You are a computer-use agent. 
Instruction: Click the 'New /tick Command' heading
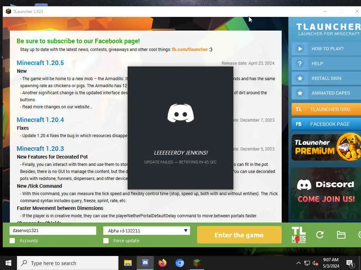39,186
